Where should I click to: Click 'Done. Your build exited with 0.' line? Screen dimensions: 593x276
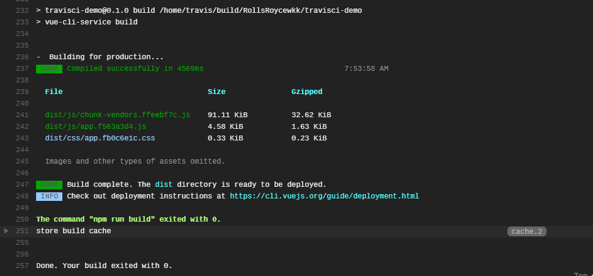pos(104,266)
